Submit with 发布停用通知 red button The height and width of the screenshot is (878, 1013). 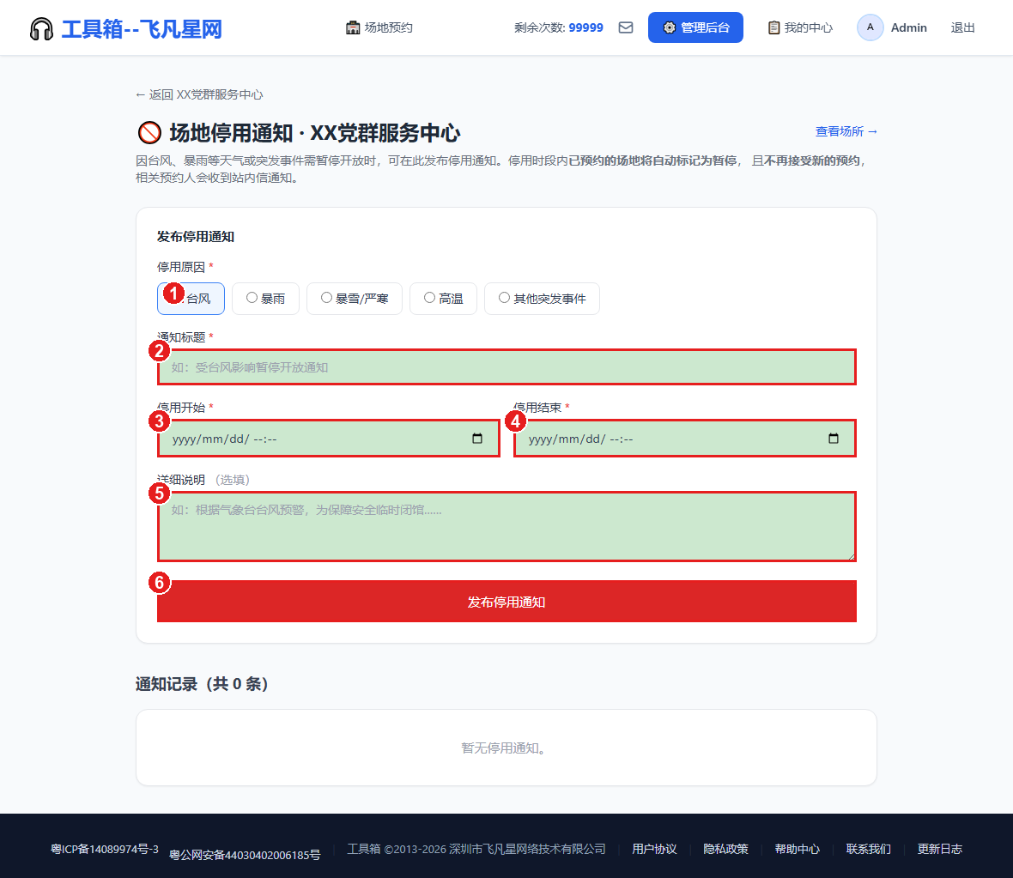[x=506, y=602]
